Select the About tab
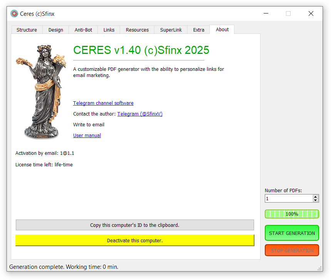Viewport: 331px width, 280px height. coord(222,30)
